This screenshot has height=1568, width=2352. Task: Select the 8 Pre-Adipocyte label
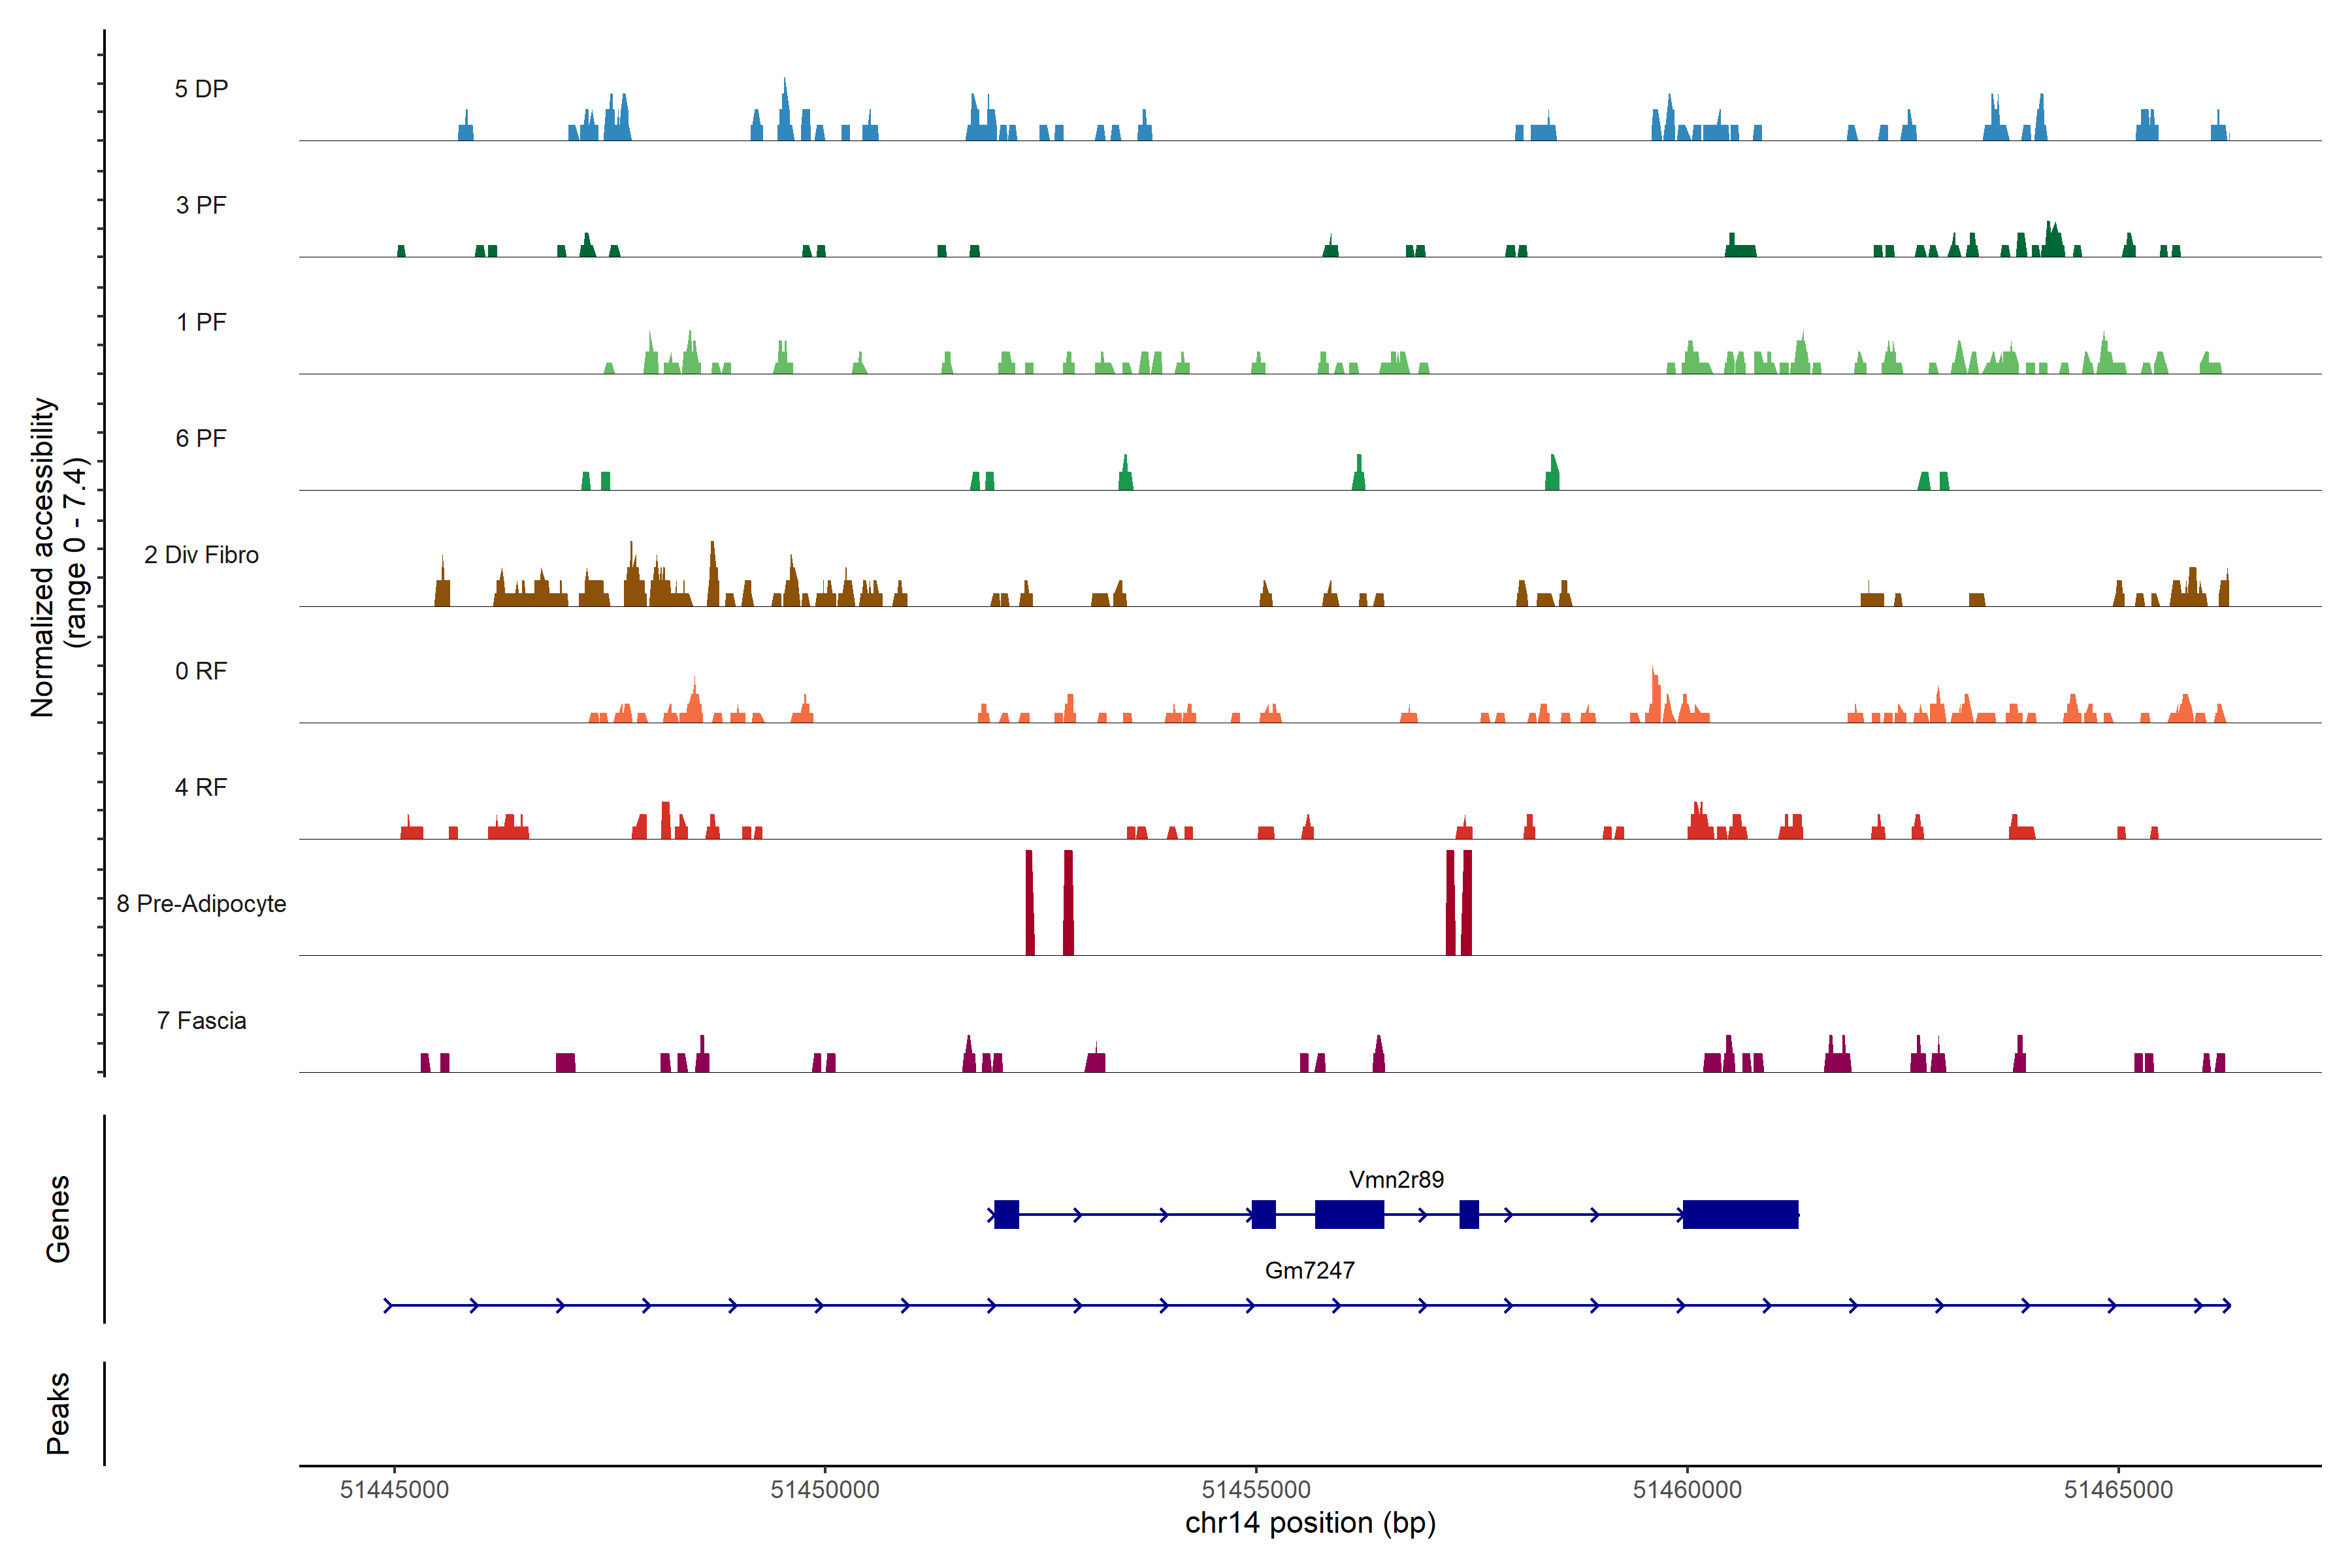201,904
